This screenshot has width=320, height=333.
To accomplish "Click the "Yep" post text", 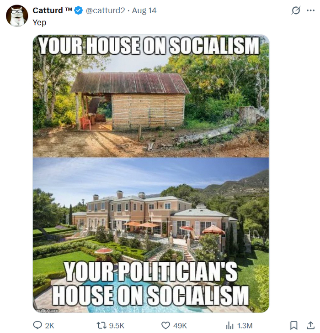I will coord(39,22).
